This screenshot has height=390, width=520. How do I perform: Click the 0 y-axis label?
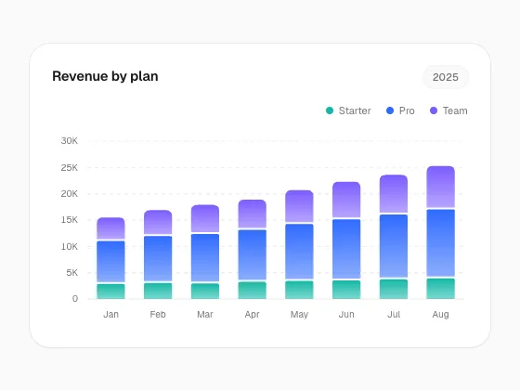(x=75, y=298)
